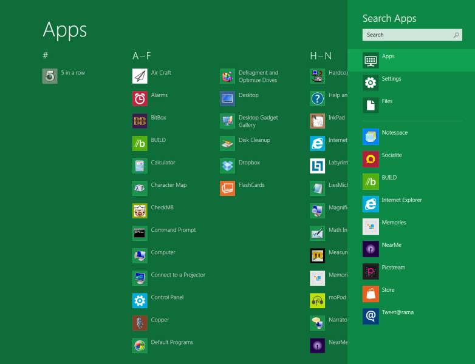Image resolution: width=475 pixels, height=364 pixels.
Task: Open the InkPad app icon
Action: [317, 121]
